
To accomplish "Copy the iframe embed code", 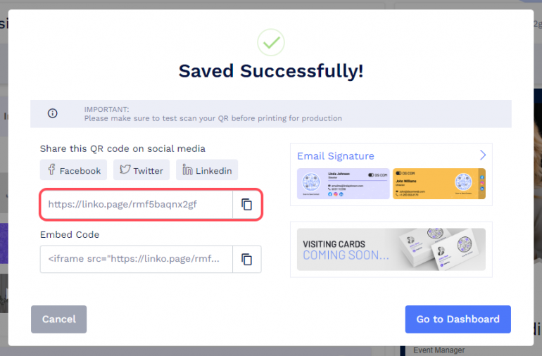I will click(x=247, y=259).
